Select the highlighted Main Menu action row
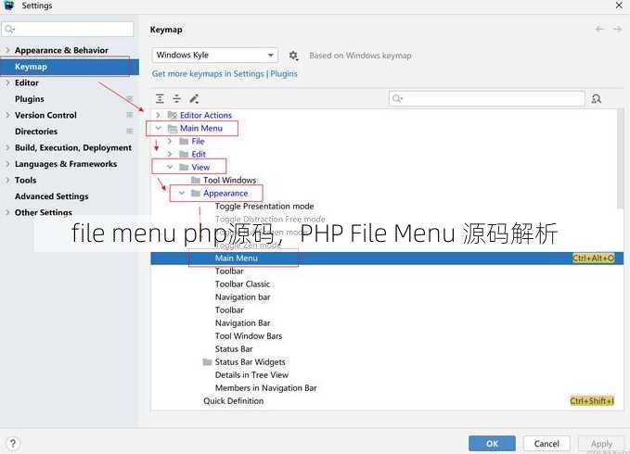 387,259
